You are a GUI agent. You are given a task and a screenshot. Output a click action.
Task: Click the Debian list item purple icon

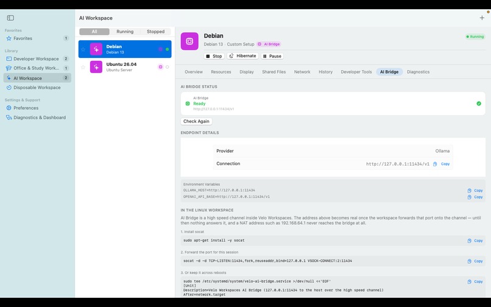point(96,49)
